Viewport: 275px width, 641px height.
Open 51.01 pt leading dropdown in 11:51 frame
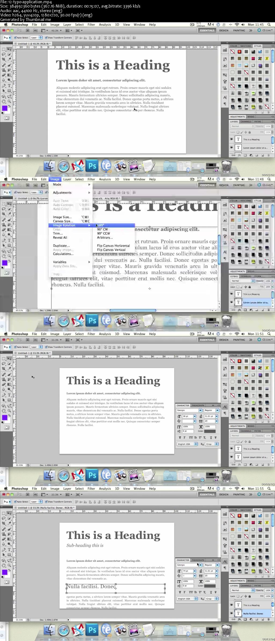pyautogui.click(x=216, y=416)
